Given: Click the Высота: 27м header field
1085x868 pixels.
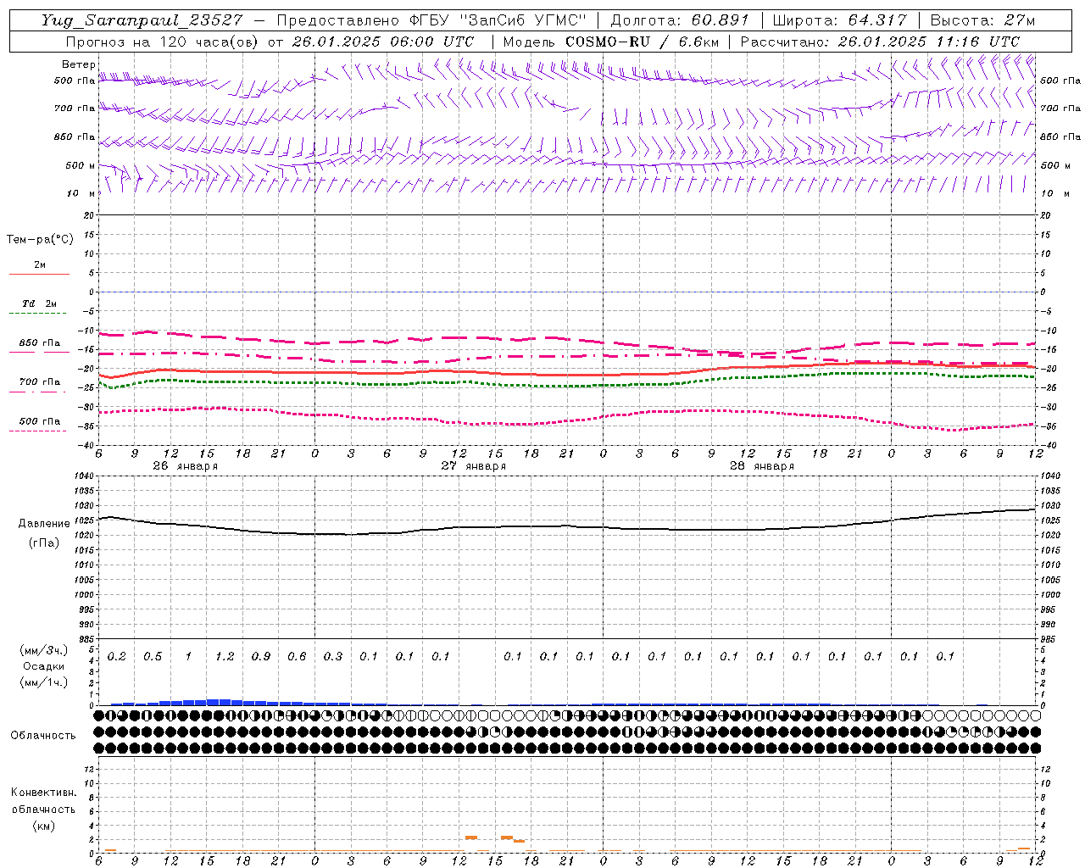Looking at the screenshot, I should [x=982, y=20].
